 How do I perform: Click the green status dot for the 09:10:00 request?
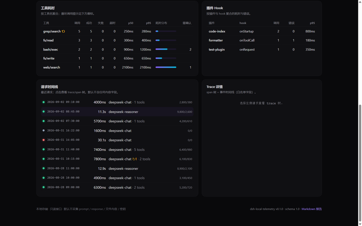(x=43, y=102)
